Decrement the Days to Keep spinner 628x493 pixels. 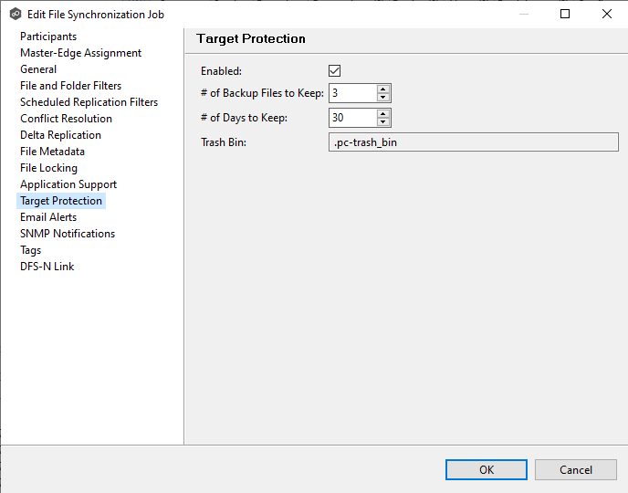click(x=383, y=122)
